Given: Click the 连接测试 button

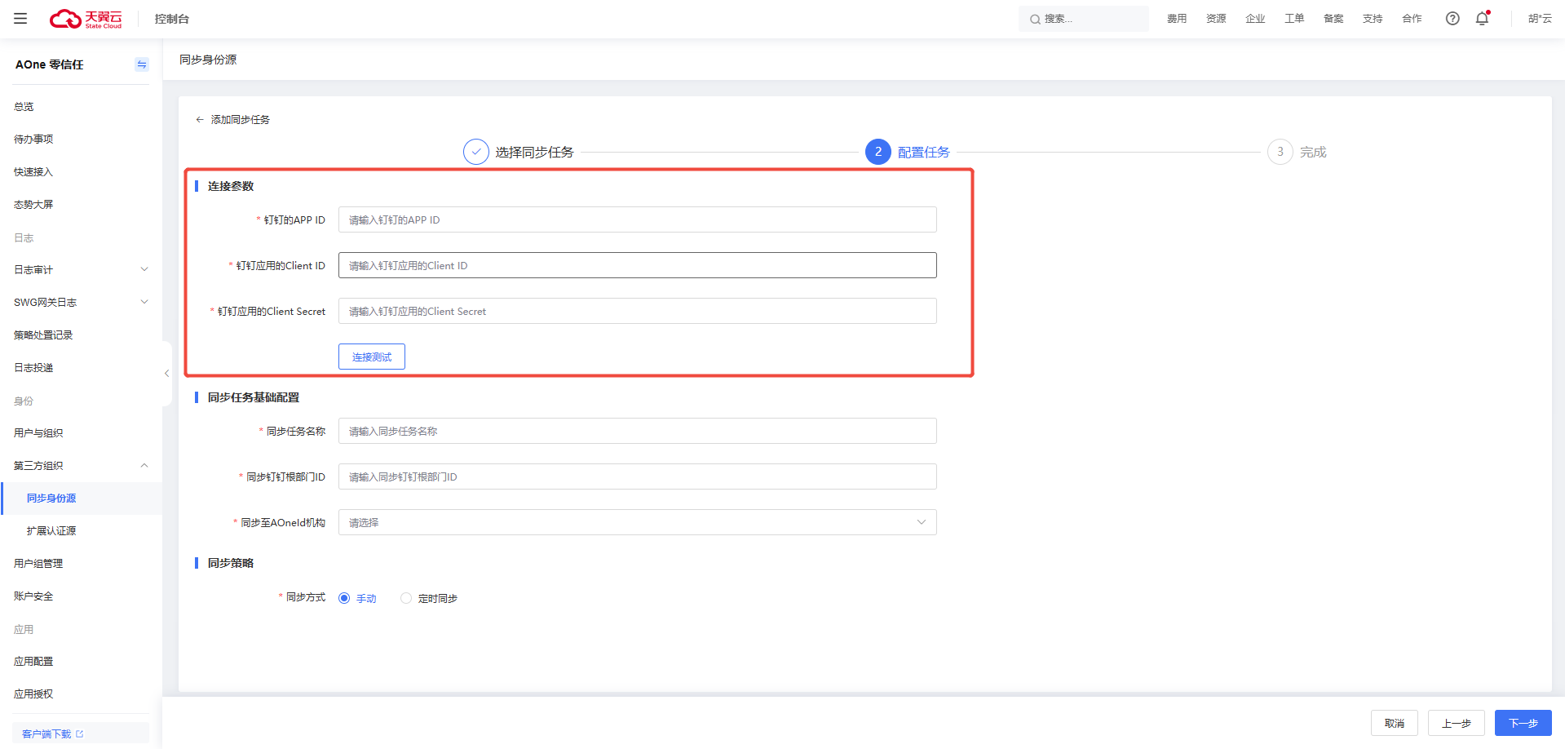Looking at the screenshot, I should (x=372, y=357).
